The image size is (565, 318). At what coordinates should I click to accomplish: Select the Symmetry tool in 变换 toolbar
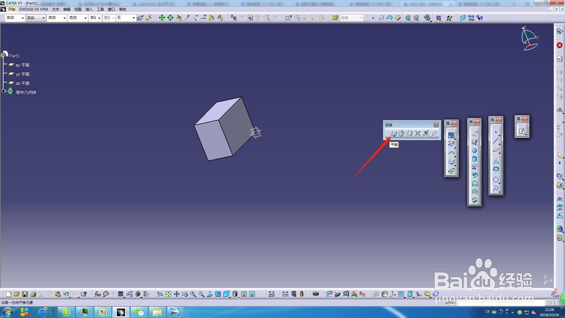click(x=409, y=134)
